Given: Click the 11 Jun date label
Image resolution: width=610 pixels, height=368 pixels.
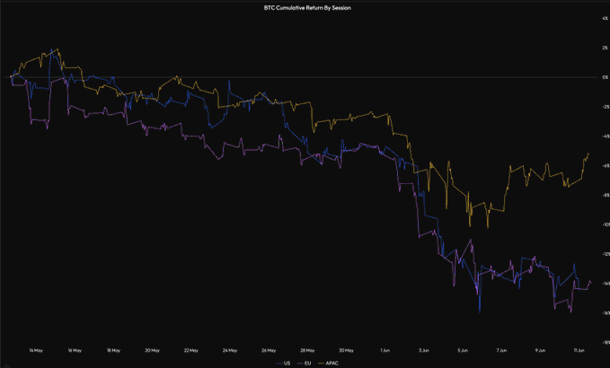Looking at the screenshot, I should [x=579, y=351].
